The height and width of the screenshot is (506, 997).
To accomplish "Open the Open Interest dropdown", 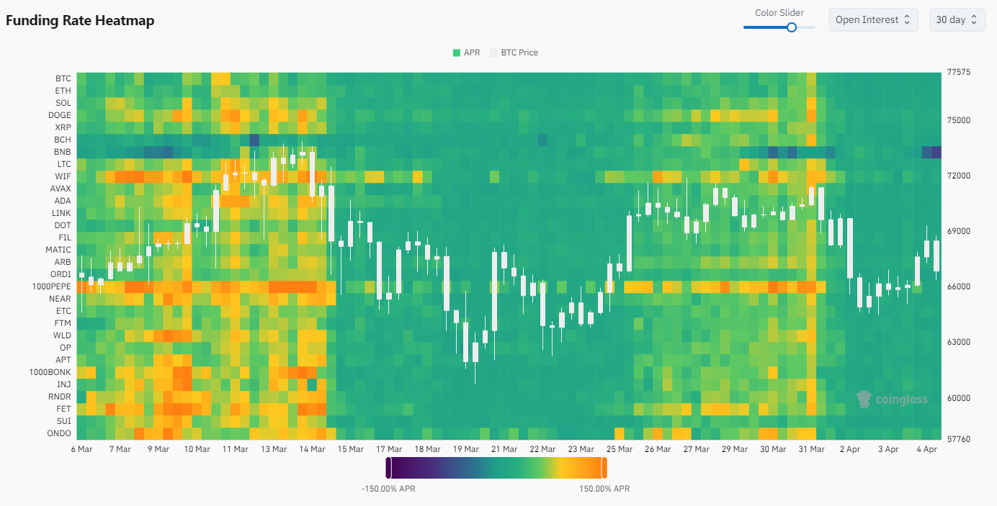I will coord(874,19).
